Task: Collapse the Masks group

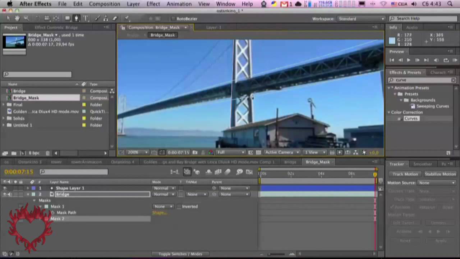Action: (x=34, y=200)
